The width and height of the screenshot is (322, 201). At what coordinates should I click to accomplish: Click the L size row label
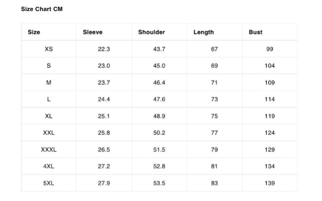[x=49, y=99]
